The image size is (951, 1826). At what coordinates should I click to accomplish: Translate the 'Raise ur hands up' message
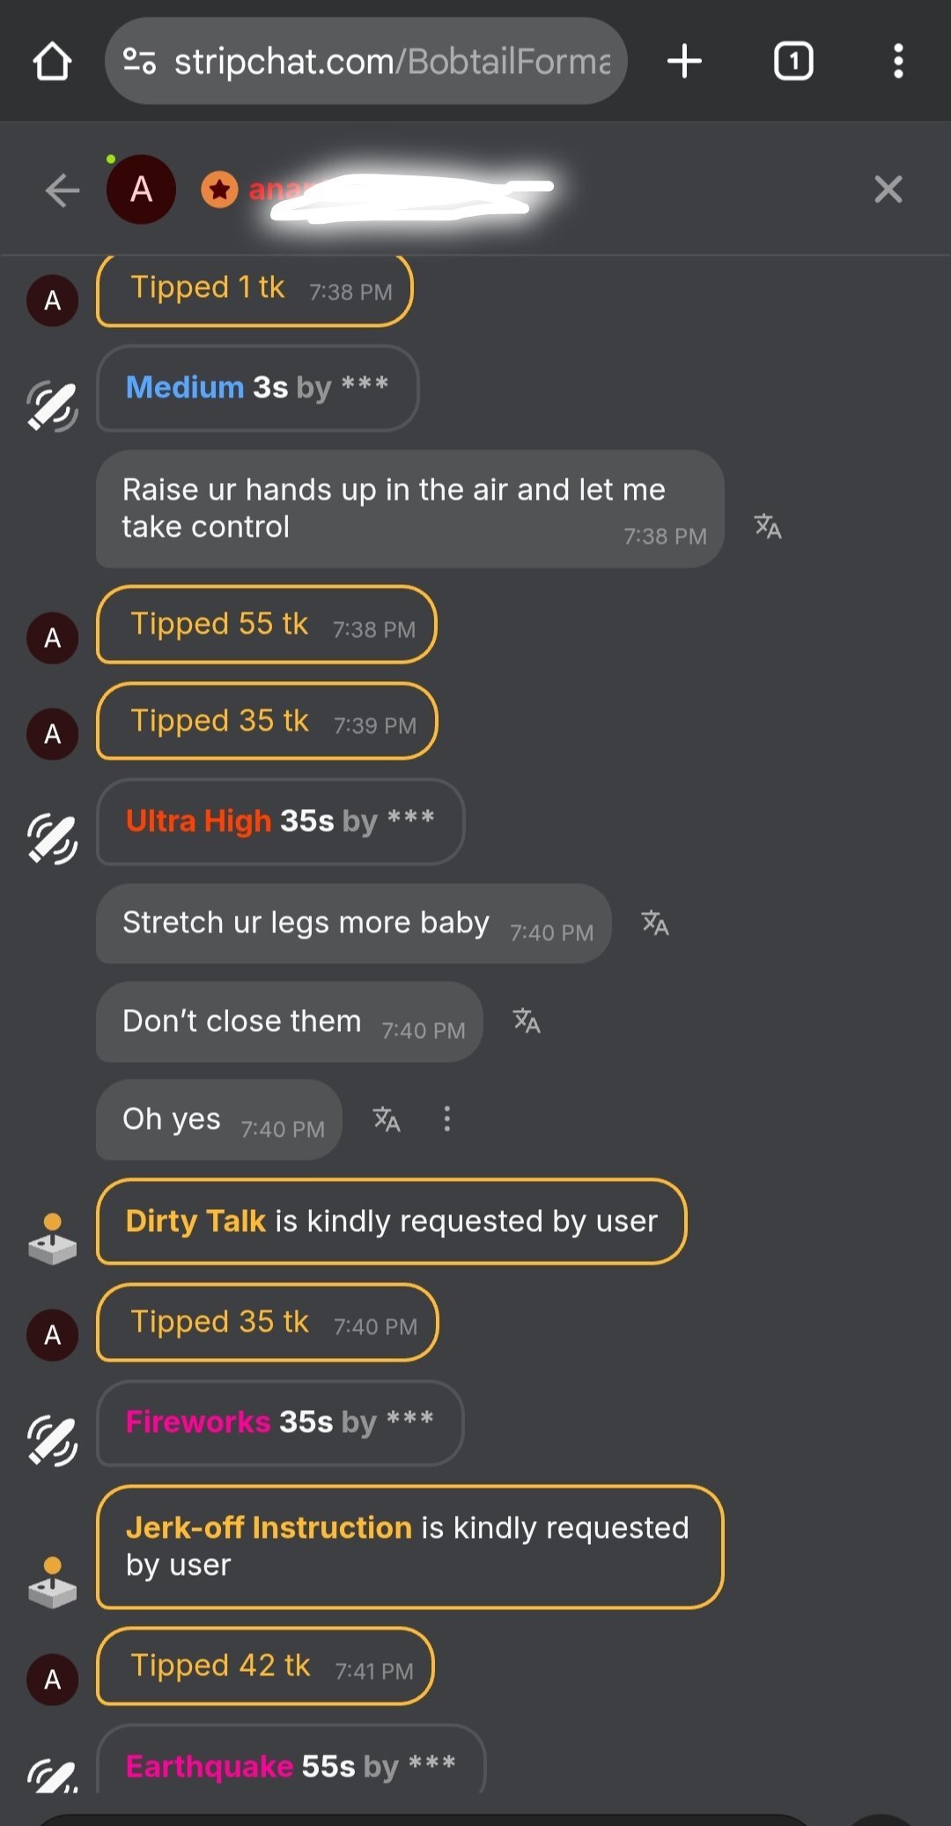pyautogui.click(x=768, y=526)
